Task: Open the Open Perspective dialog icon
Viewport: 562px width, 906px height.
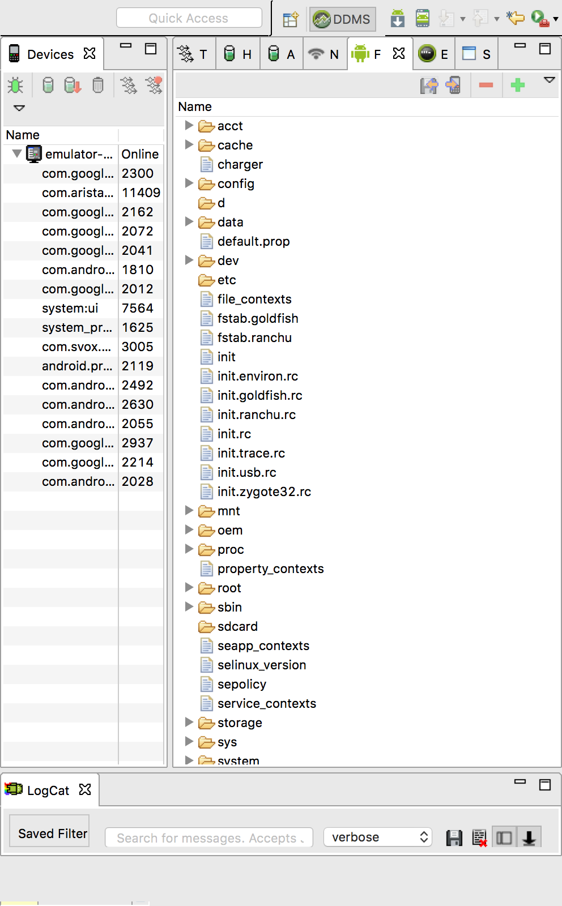Action: tap(291, 19)
